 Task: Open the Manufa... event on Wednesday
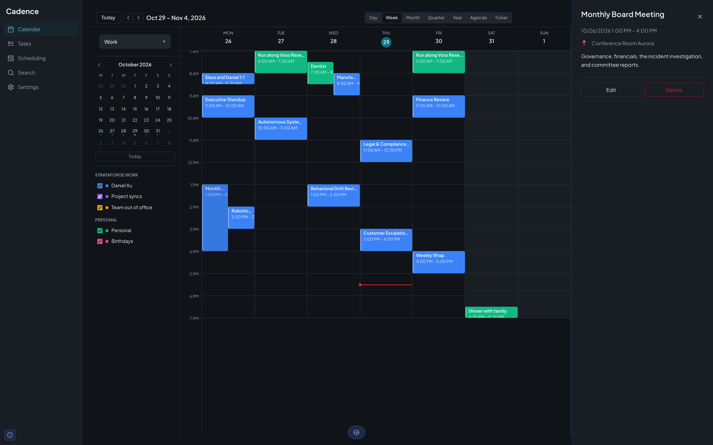pyautogui.click(x=347, y=84)
